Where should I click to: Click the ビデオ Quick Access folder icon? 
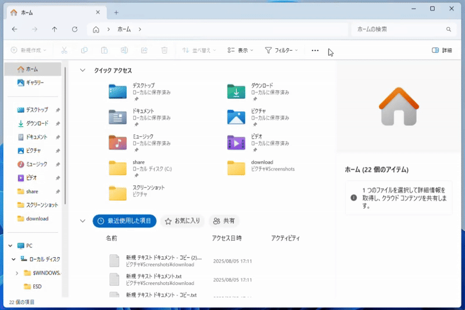pyautogui.click(x=236, y=142)
